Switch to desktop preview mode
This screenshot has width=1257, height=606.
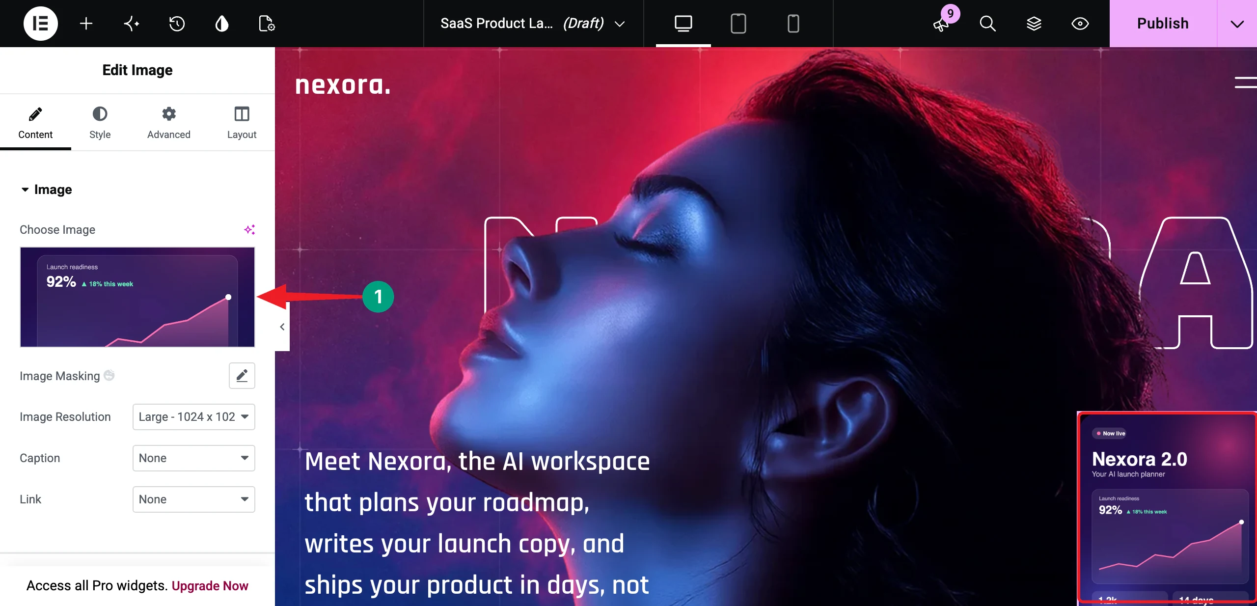click(x=683, y=23)
